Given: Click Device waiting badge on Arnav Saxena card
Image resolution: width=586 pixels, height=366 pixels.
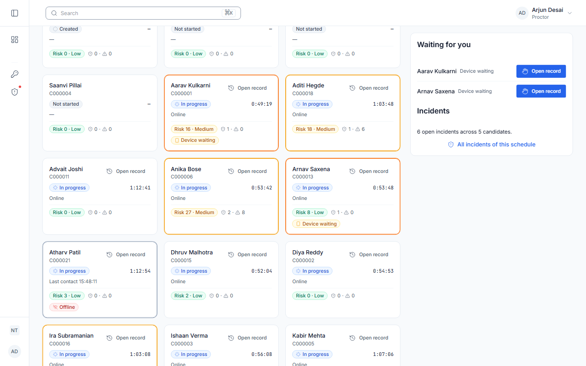Looking at the screenshot, I should pyautogui.click(x=316, y=224).
